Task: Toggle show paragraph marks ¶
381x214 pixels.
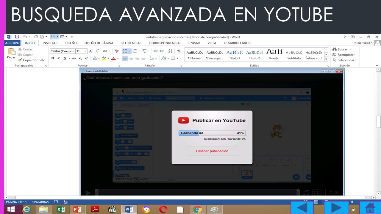Action: coord(179,51)
